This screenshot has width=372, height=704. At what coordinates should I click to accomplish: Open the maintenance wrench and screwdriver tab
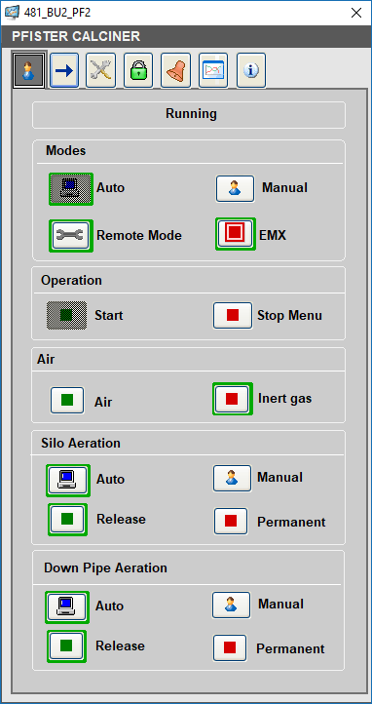[x=101, y=70]
